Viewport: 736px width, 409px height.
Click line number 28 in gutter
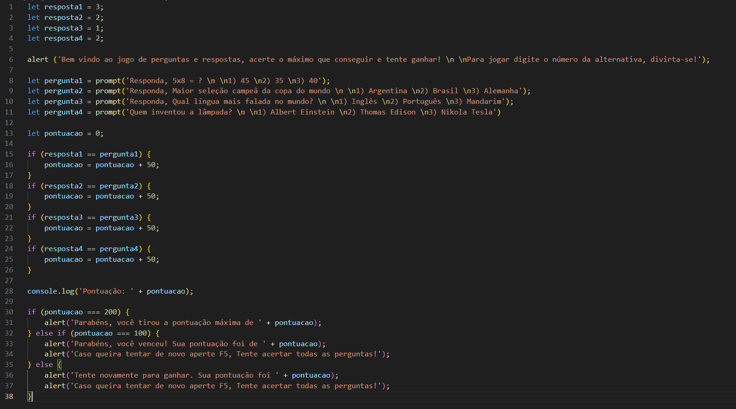pos(9,291)
